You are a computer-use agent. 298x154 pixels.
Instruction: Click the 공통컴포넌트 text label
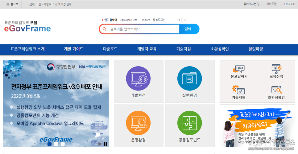point(189,140)
